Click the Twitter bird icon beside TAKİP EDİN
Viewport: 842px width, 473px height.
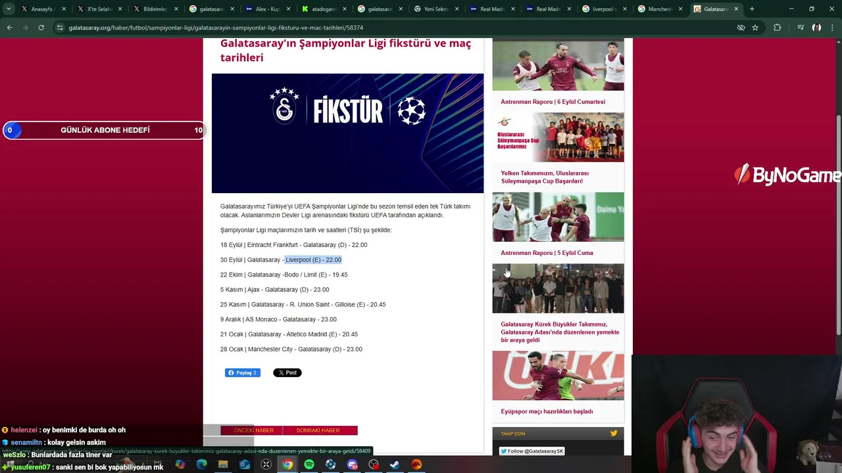tap(614, 434)
